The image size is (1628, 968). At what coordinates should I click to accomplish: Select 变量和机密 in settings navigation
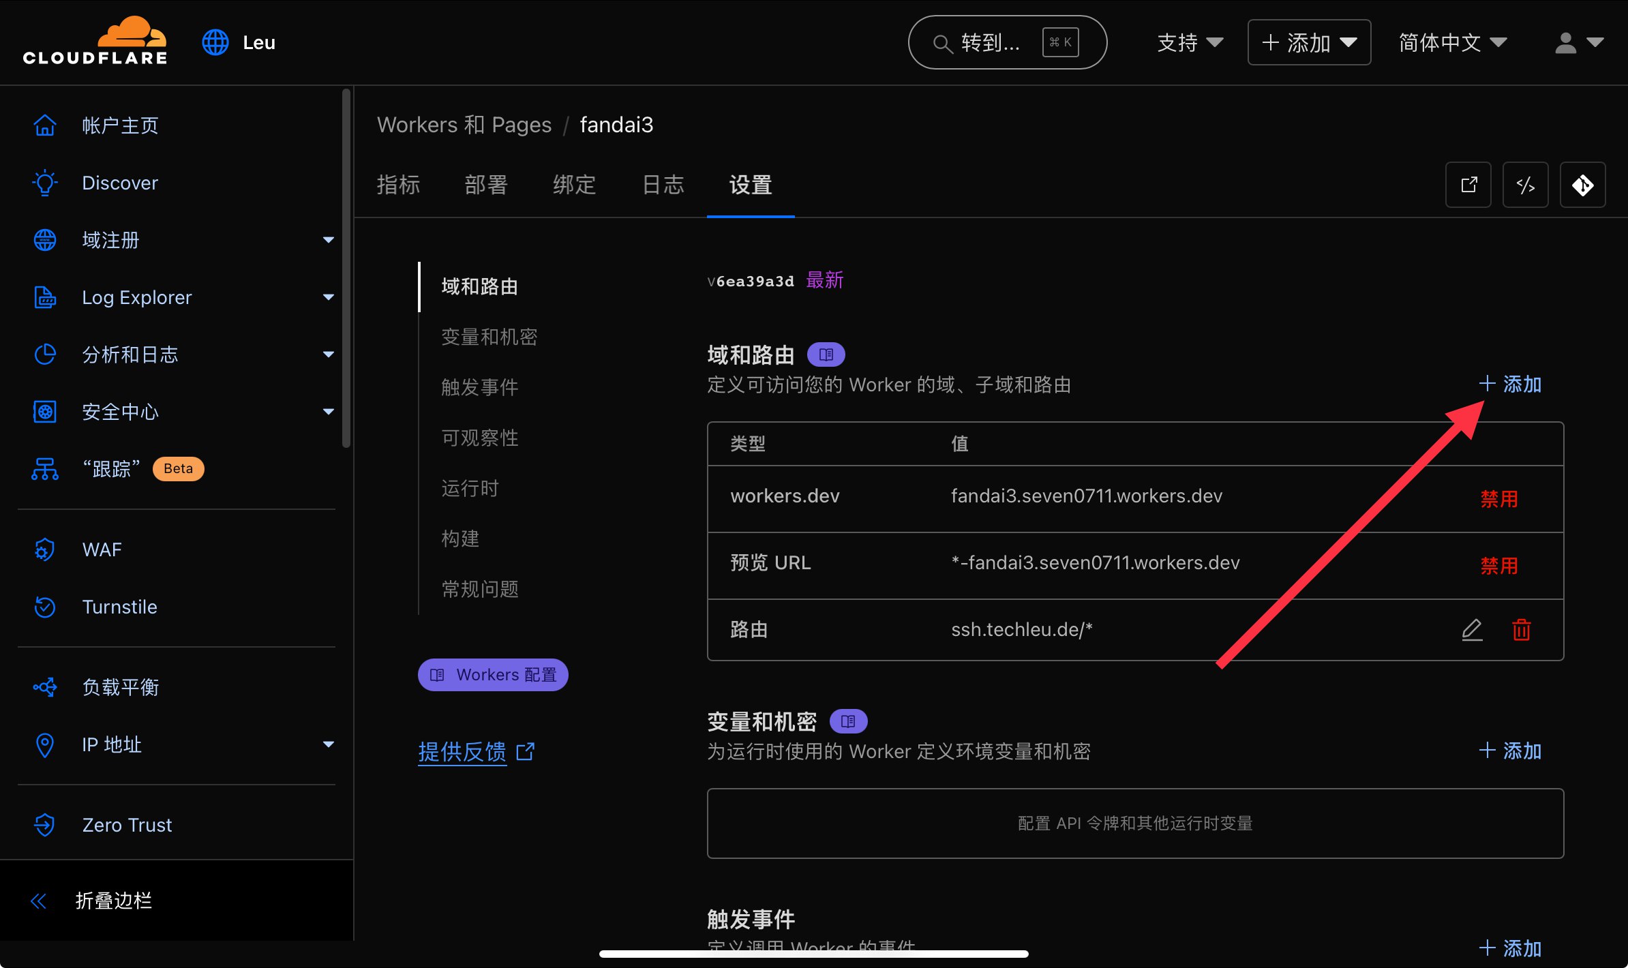tap(489, 337)
